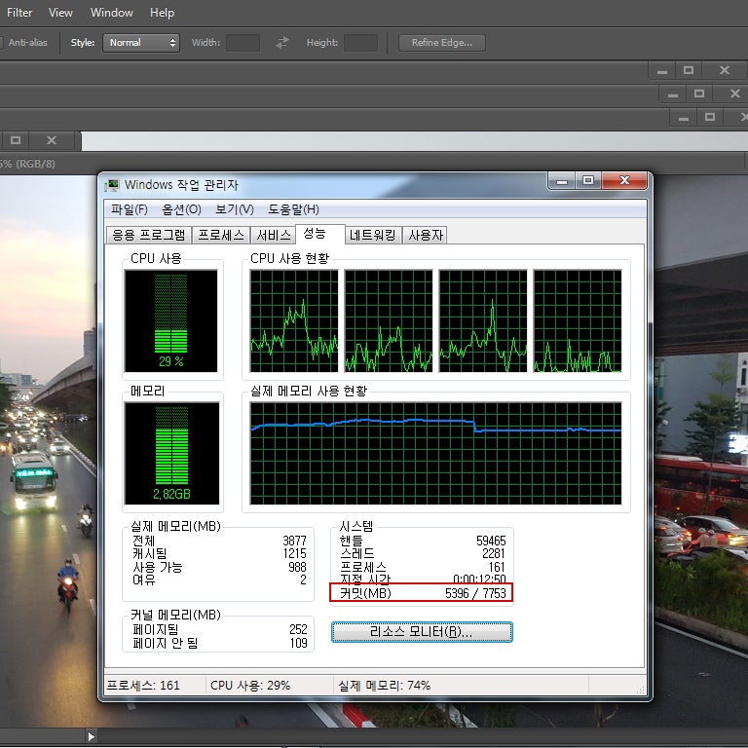Viewport: 748px width, 748px height.
Task: Click the Height input field
Action: pyautogui.click(x=360, y=43)
